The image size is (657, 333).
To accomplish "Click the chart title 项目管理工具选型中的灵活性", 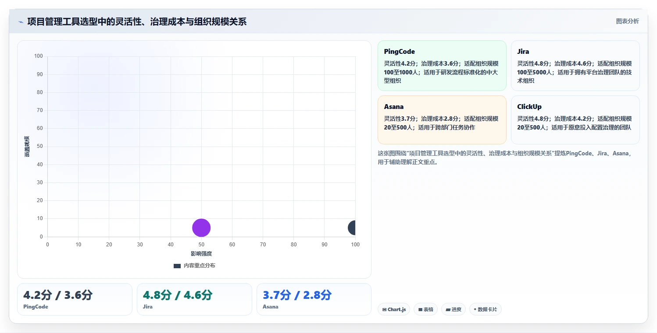I will point(137,21).
